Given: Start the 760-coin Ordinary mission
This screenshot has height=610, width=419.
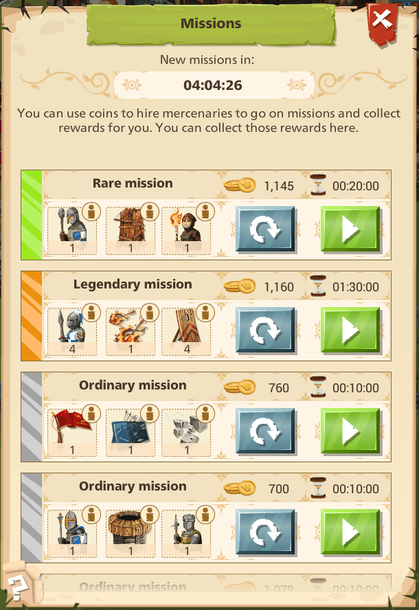Looking at the screenshot, I should (350, 431).
